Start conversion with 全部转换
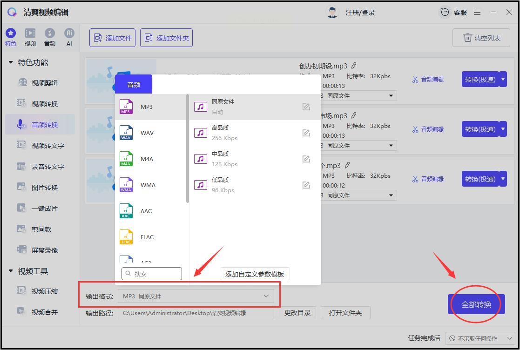The width and height of the screenshot is (520, 350). tap(476, 304)
